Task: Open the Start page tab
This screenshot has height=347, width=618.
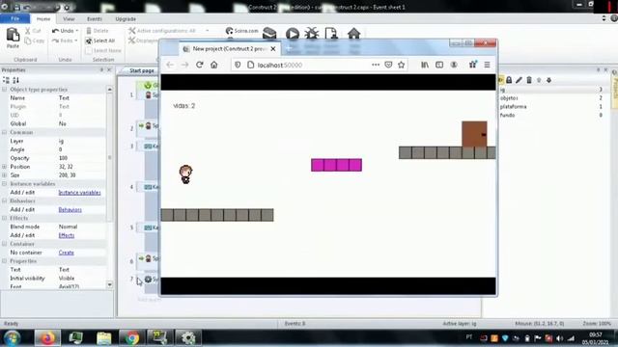Action: (142, 70)
